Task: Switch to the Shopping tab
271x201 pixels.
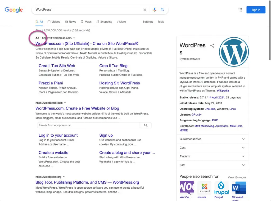Action: [104, 22]
